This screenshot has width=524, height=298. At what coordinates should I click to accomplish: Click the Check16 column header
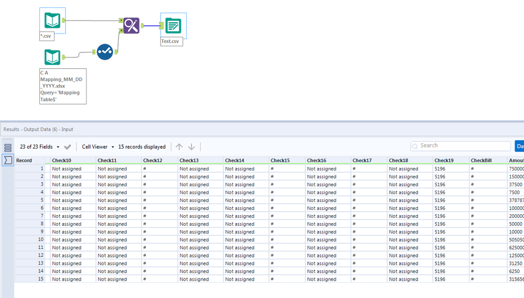click(x=328, y=161)
